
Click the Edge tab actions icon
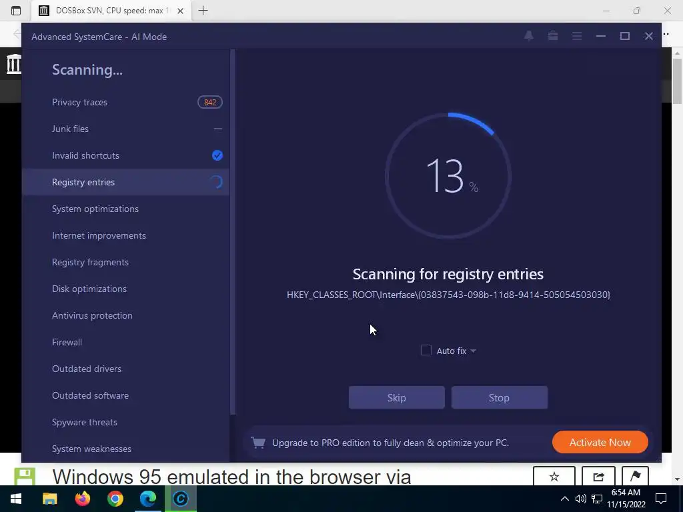click(x=16, y=11)
